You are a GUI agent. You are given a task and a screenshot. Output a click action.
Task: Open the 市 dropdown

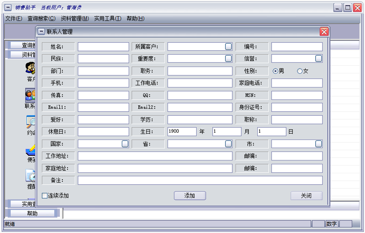click(318, 144)
